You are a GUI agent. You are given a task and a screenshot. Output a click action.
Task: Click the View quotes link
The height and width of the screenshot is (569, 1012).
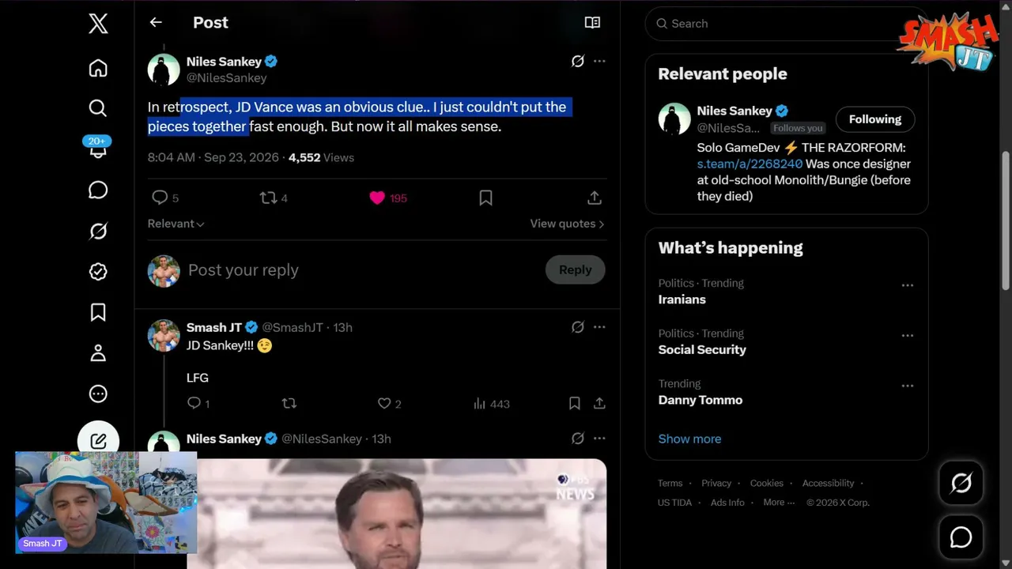(x=567, y=224)
